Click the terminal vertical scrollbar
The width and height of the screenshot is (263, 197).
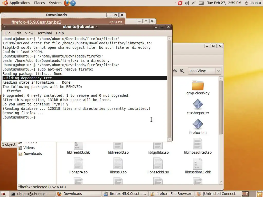point(170,89)
